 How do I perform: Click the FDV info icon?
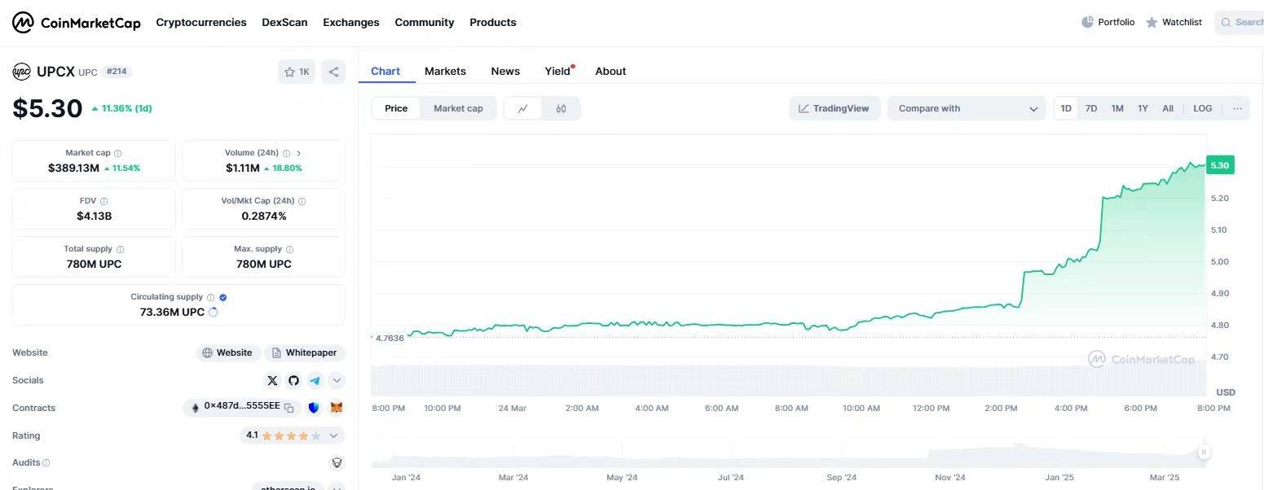[103, 201]
